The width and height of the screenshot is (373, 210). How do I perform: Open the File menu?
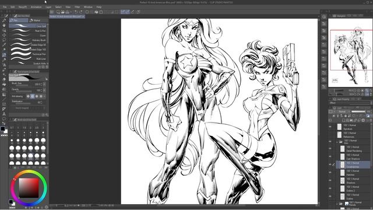click(5, 7)
